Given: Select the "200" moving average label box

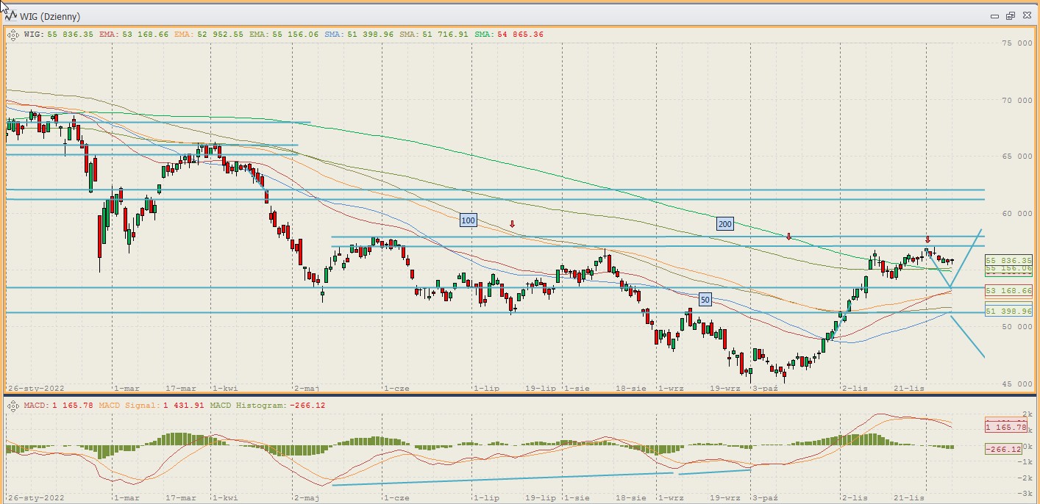Looking at the screenshot, I should tap(724, 223).
